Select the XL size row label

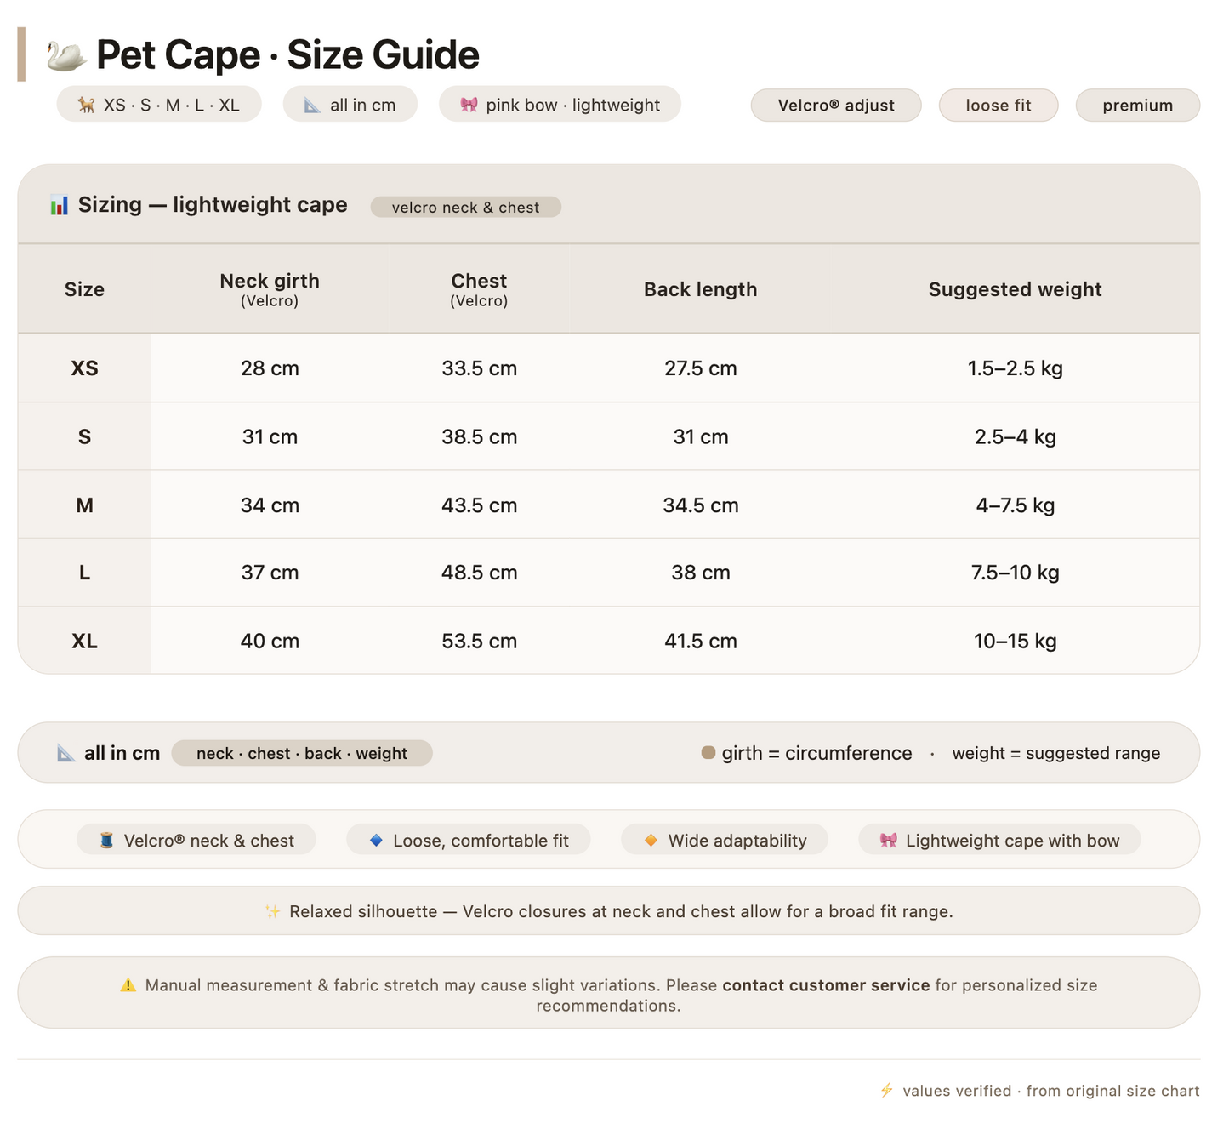(x=84, y=641)
